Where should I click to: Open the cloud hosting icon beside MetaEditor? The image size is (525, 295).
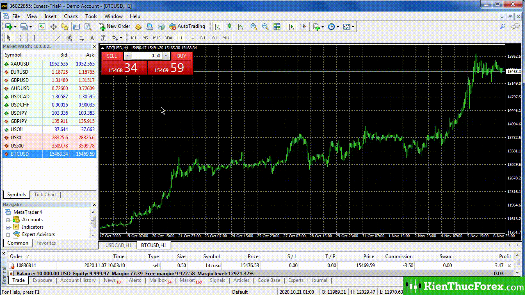[x=150, y=27]
